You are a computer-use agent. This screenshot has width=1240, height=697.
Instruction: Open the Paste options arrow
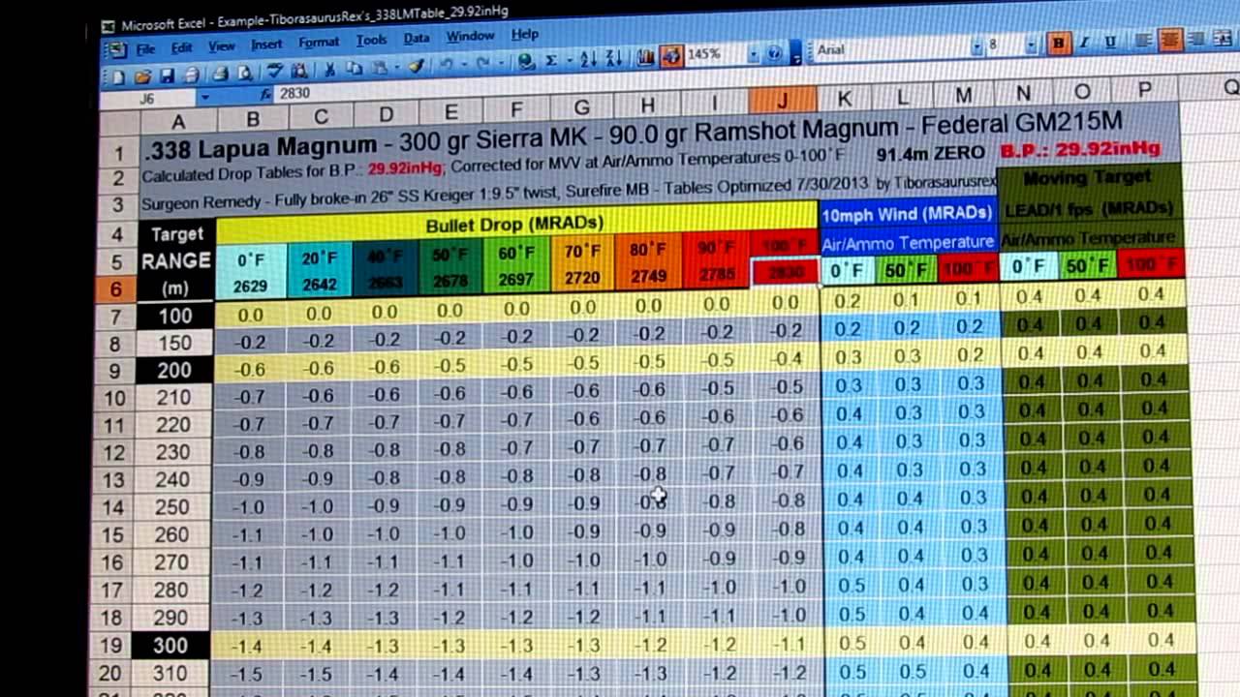tap(397, 67)
